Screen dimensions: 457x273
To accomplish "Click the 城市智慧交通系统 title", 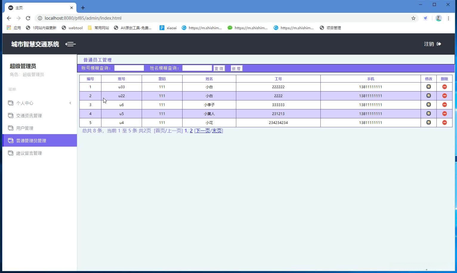I will pyautogui.click(x=35, y=44).
